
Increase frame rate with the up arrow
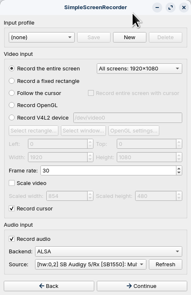coord(179,168)
